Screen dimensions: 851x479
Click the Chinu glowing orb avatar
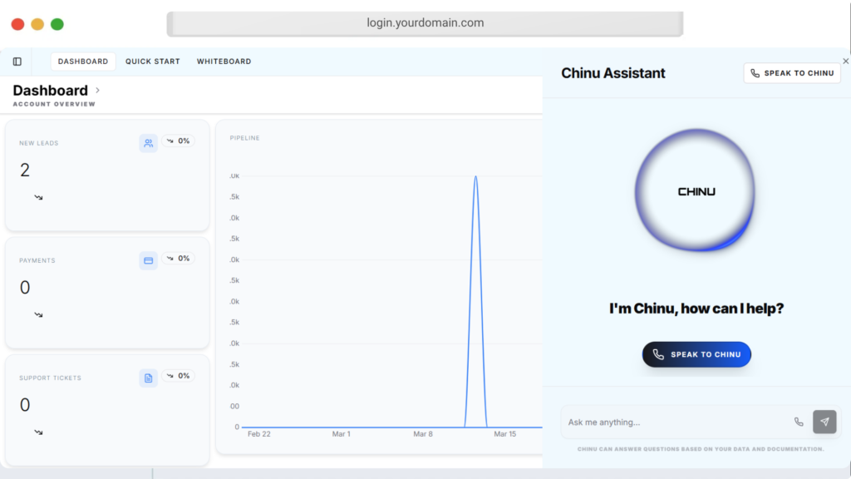[696, 191]
